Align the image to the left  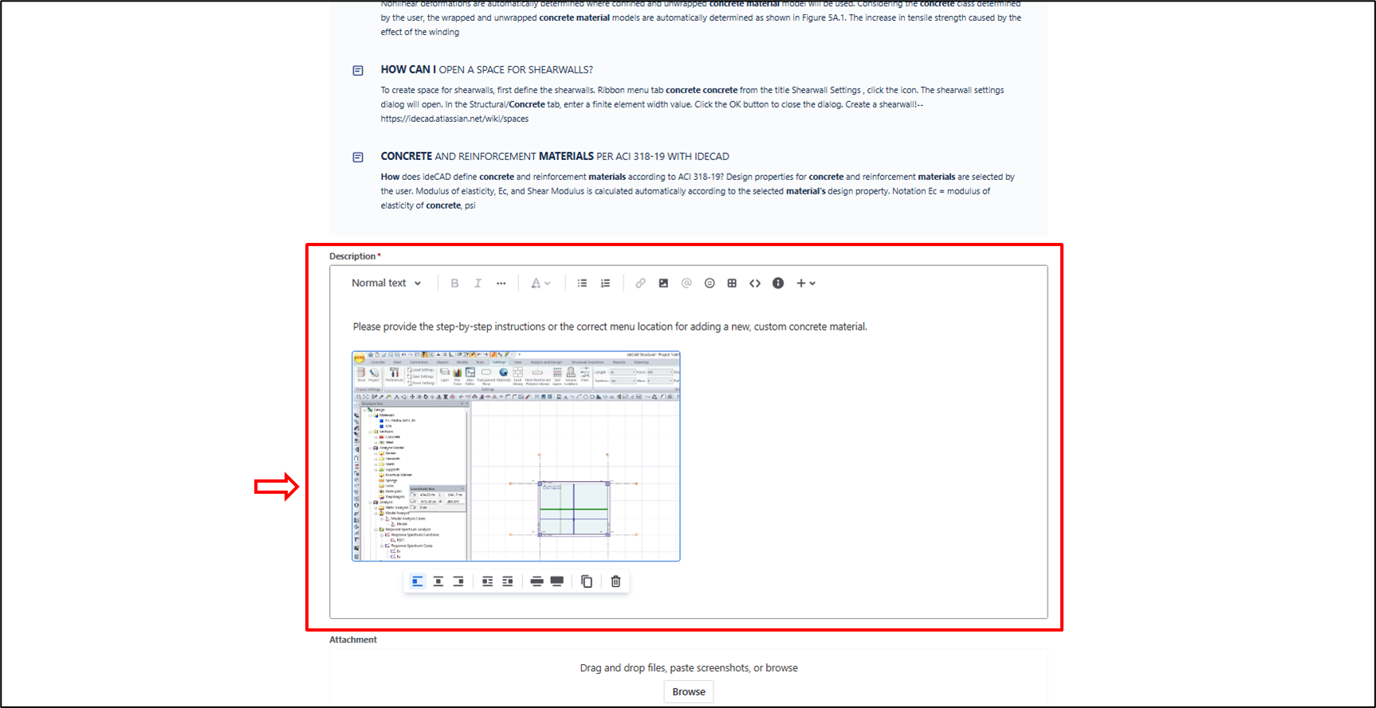[x=418, y=581]
